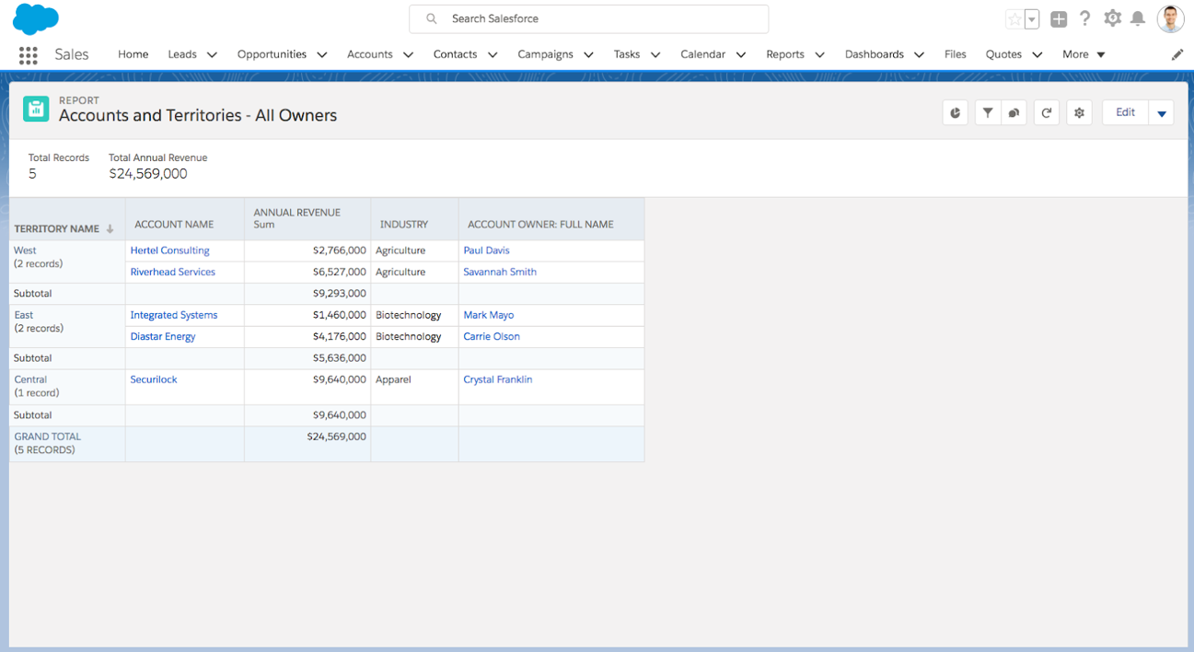Open owner Mark Mayo link
The width and height of the screenshot is (1194, 652).
click(x=489, y=315)
